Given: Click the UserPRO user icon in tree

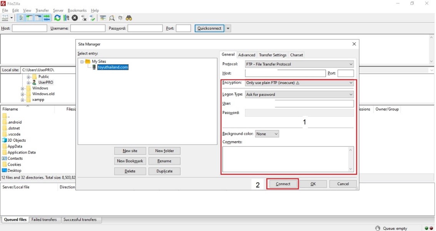Looking at the screenshot, I should pyautogui.click(x=34, y=83).
